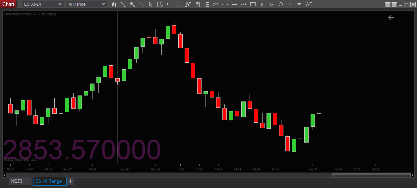Open the strategies icon
This screenshot has width=417, height=188.
tap(197, 4)
